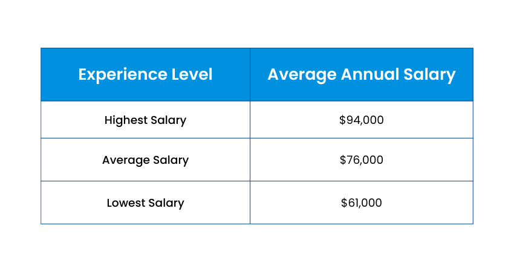Screen dimensions: 514x272
Task: Click the Average Annual Salary column header
Action: [x=361, y=74]
